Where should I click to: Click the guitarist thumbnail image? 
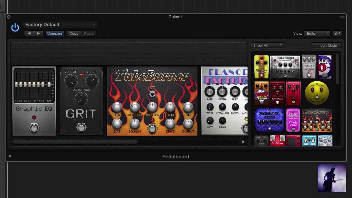332,178
